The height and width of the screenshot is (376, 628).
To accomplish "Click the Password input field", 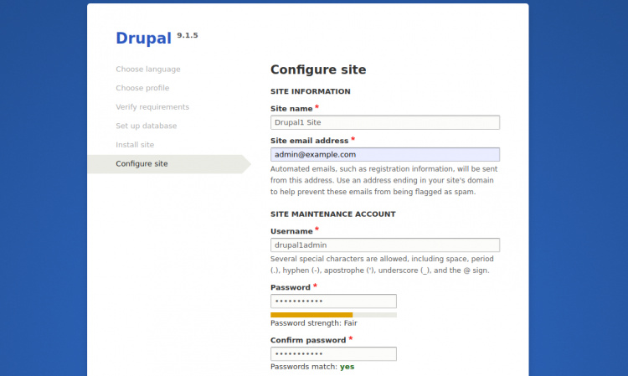I will (x=333, y=301).
